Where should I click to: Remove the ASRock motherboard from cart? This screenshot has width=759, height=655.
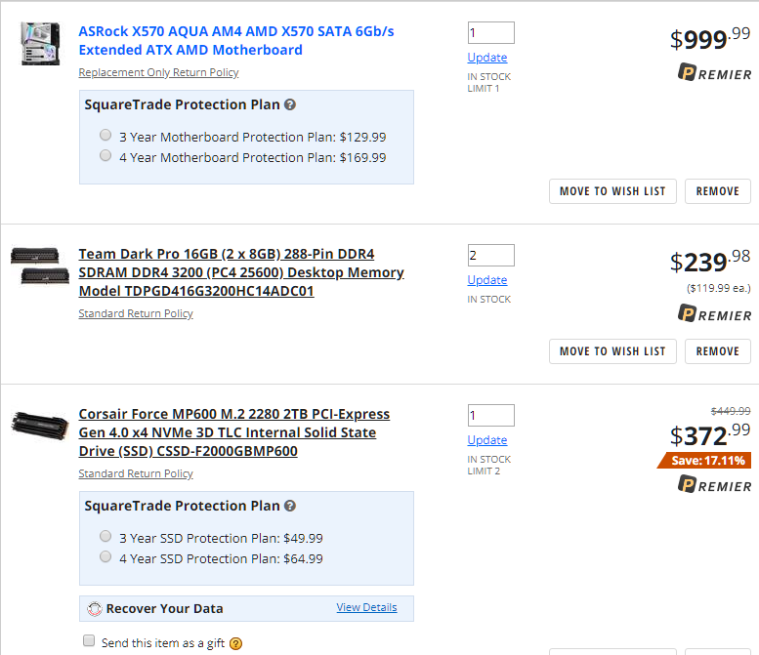pos(717,191)
